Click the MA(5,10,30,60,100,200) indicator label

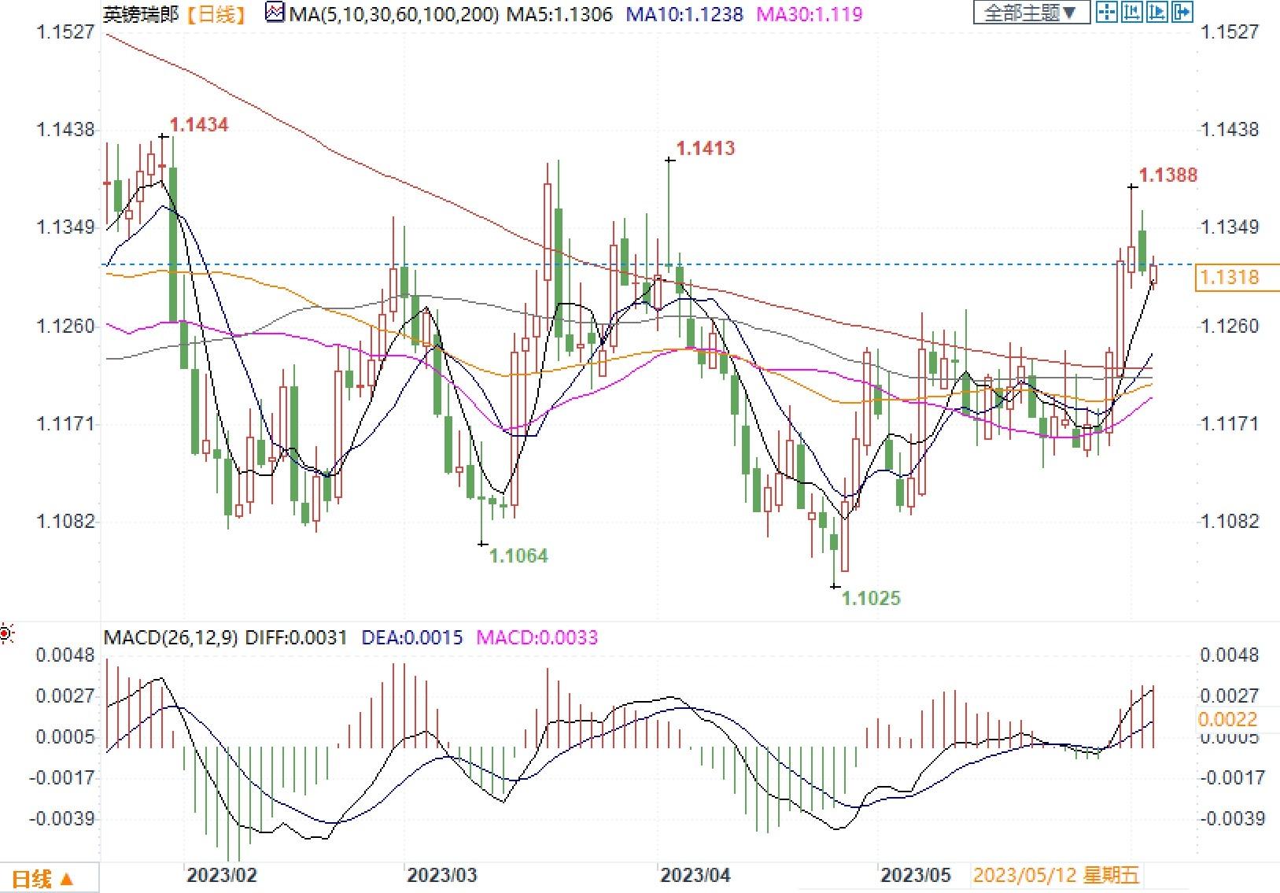[x=393, y=13]
